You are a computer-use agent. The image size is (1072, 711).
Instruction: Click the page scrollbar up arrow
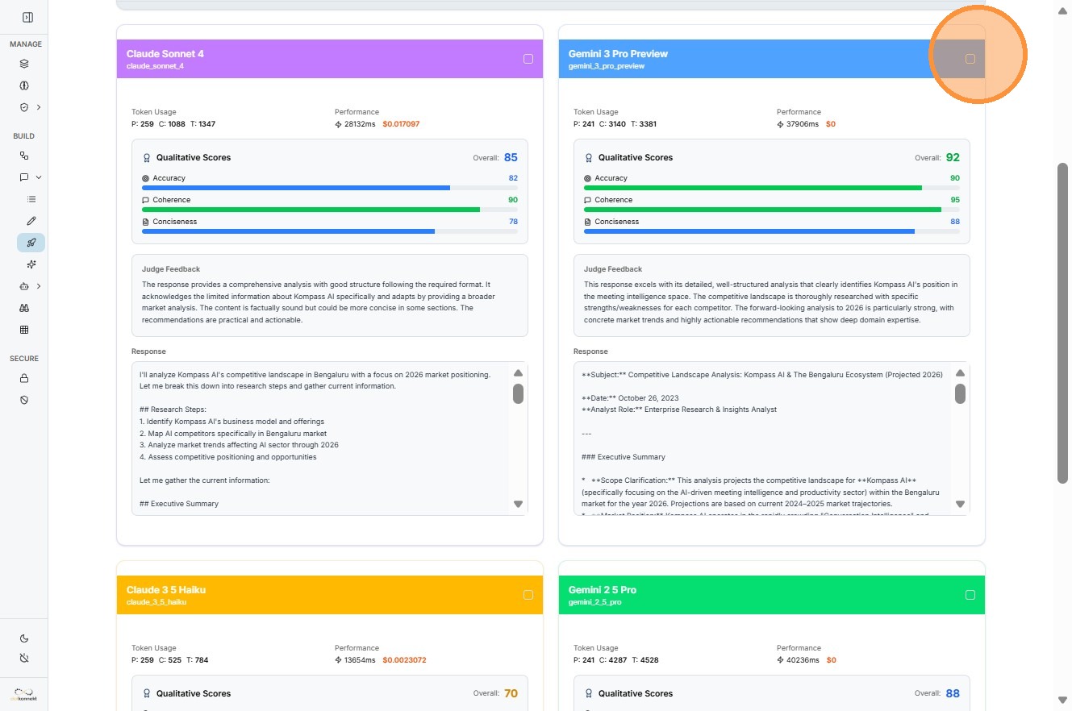(x=1063, y=10)
